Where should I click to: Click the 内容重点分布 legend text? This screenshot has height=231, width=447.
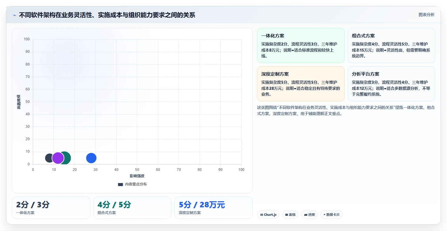[136, 184]
